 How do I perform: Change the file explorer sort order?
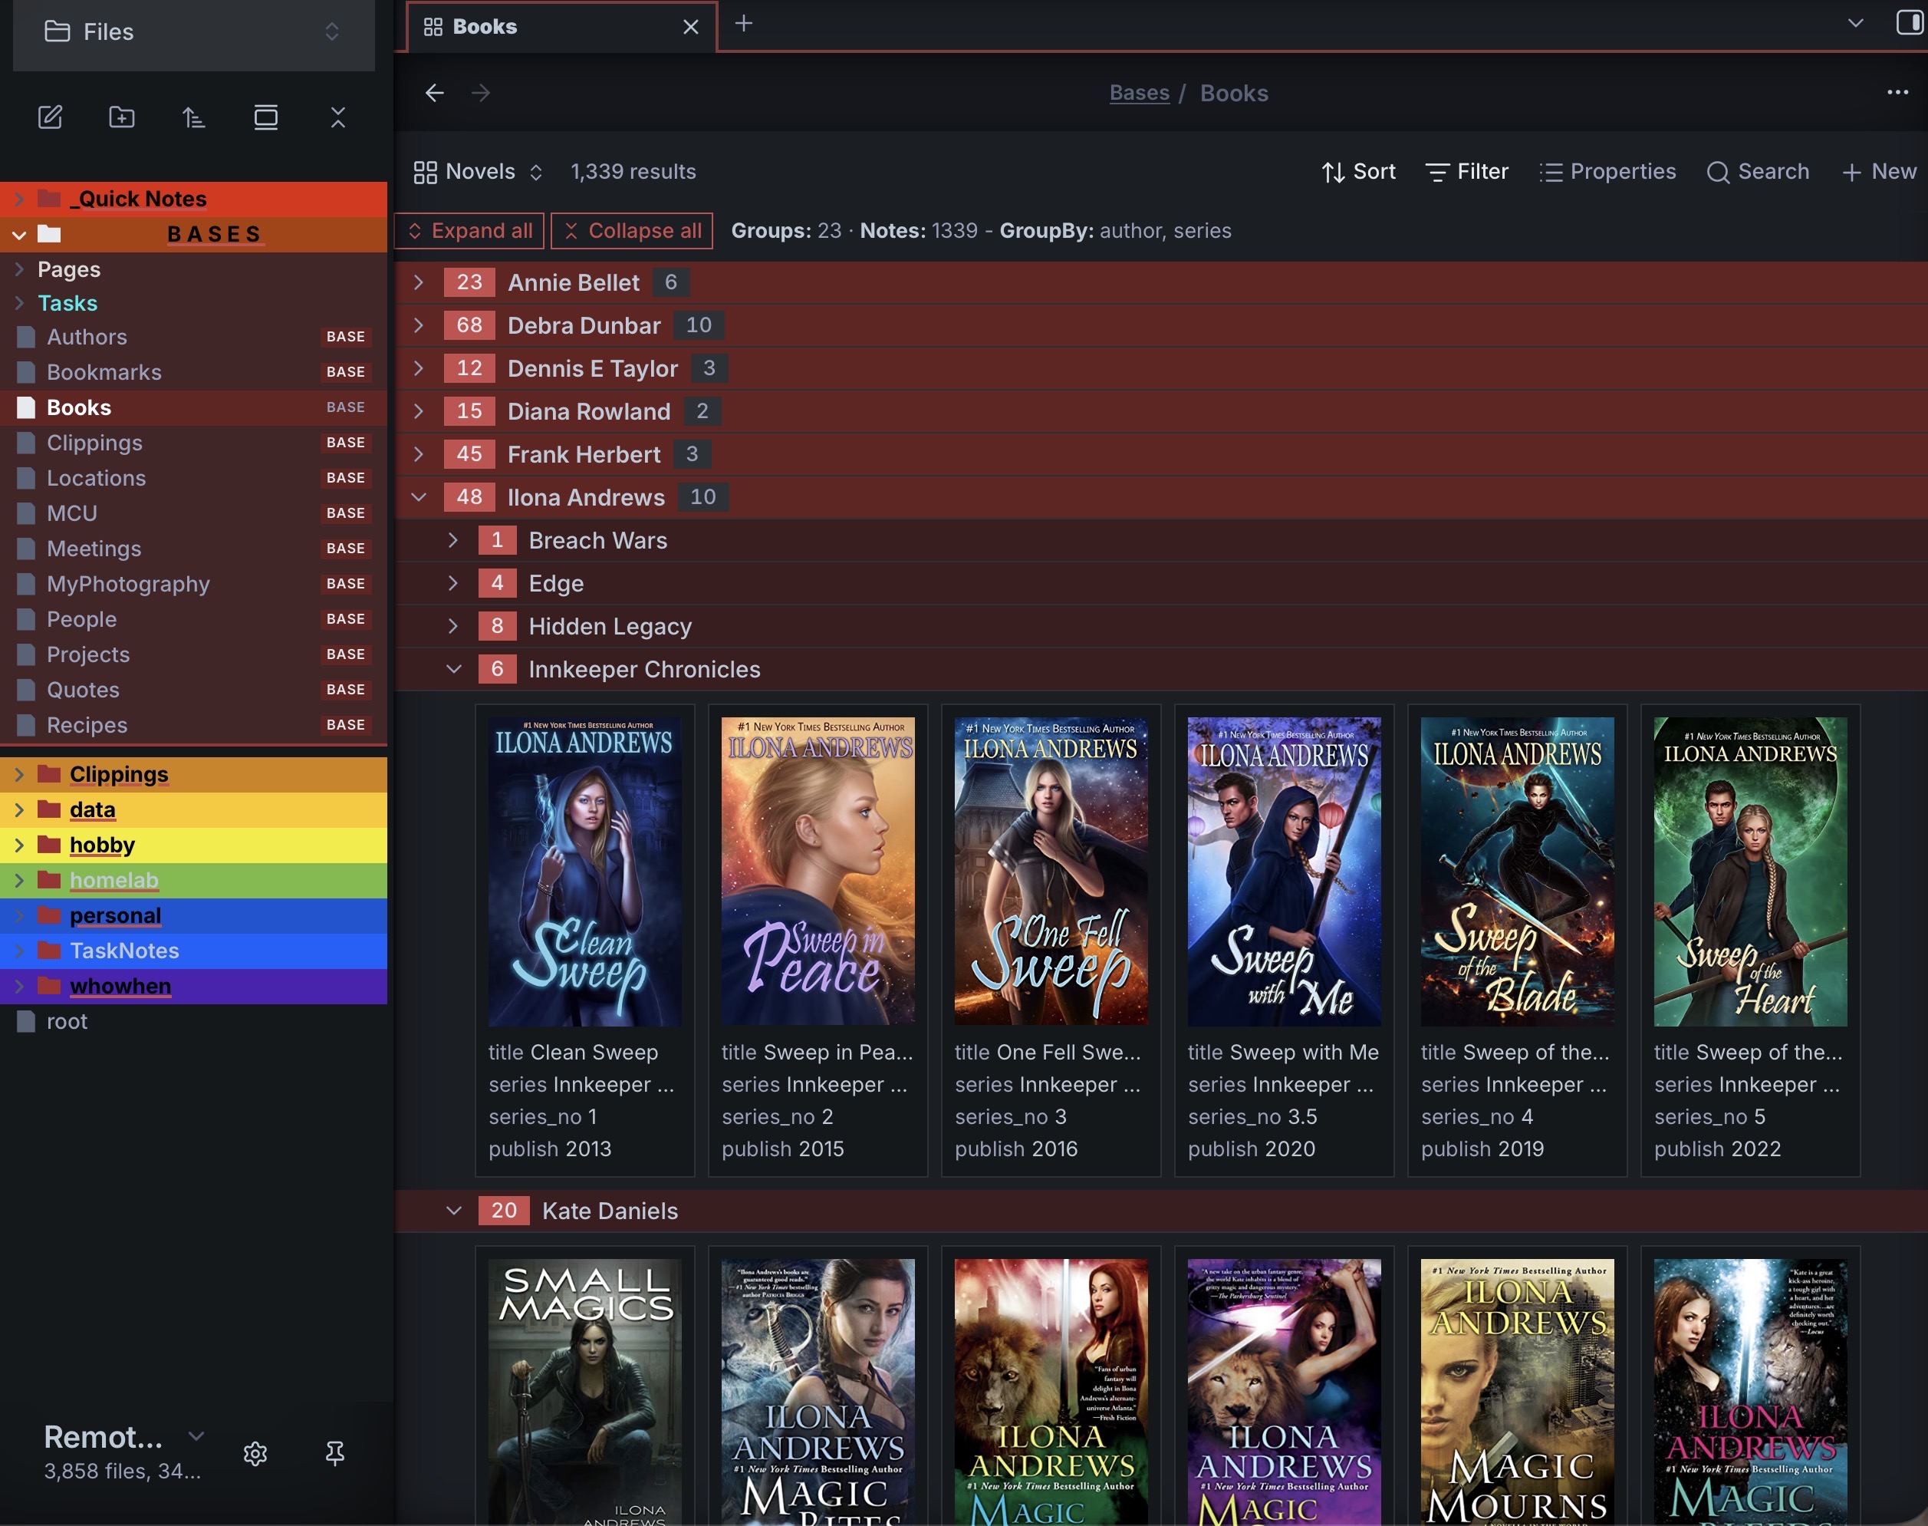[x=194, y=117]
